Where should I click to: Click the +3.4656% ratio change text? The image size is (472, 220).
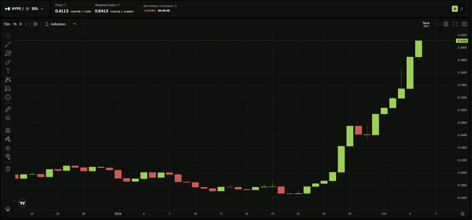128,11
